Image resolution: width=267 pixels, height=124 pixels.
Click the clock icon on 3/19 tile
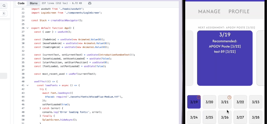[x=198, y=97]
